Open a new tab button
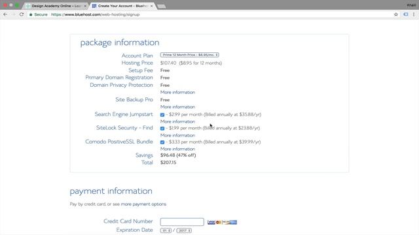The width and height of the screenshot is (419, 235). coord(162,6)
